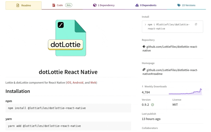Click the 0.9.2 version number
Image resolution: width=211 pixels, height=132 pixels.
[x=145, y=105]
